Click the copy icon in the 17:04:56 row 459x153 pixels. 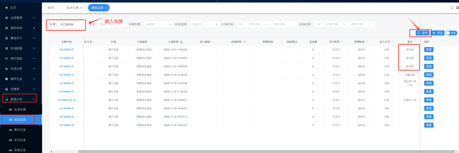click(x=72, y=50)
